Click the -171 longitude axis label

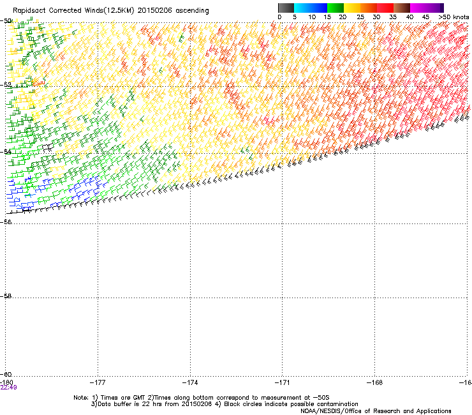click(x=283, y=382)
